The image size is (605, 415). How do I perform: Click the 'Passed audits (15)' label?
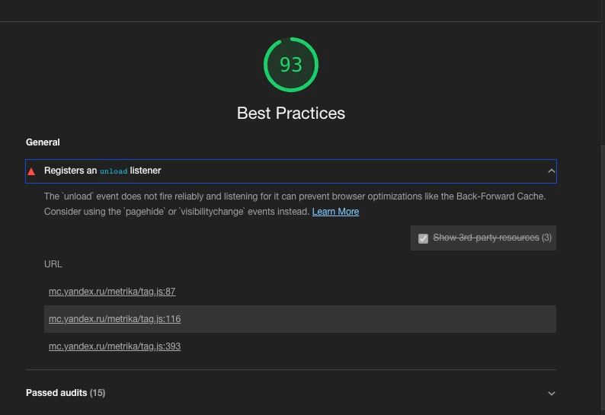tap(66, 393)
